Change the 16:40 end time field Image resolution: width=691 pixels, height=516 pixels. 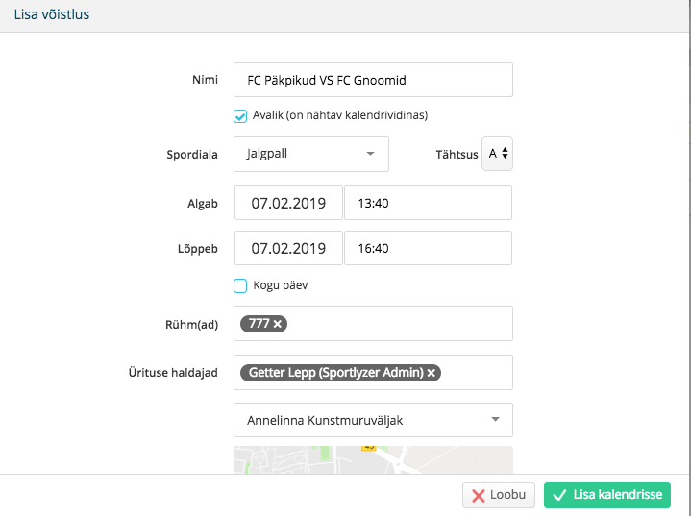coord(428,248)
